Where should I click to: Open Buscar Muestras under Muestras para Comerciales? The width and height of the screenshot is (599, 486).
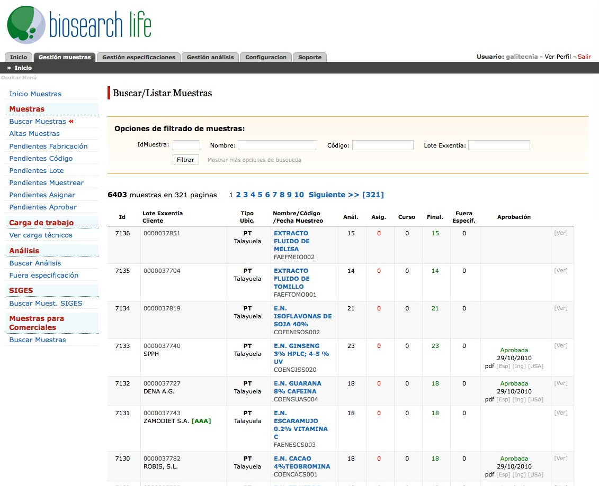click(38, 340)
